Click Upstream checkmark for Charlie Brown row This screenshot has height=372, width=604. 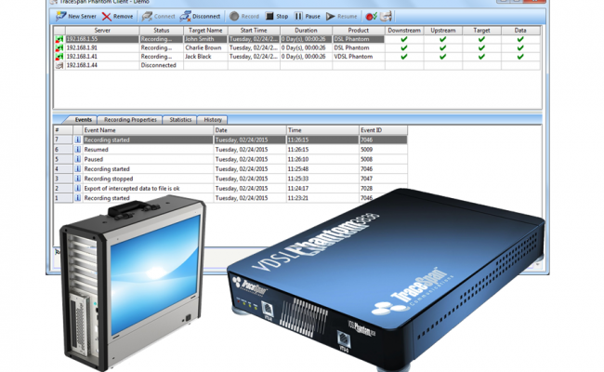(x=442, y=47)
